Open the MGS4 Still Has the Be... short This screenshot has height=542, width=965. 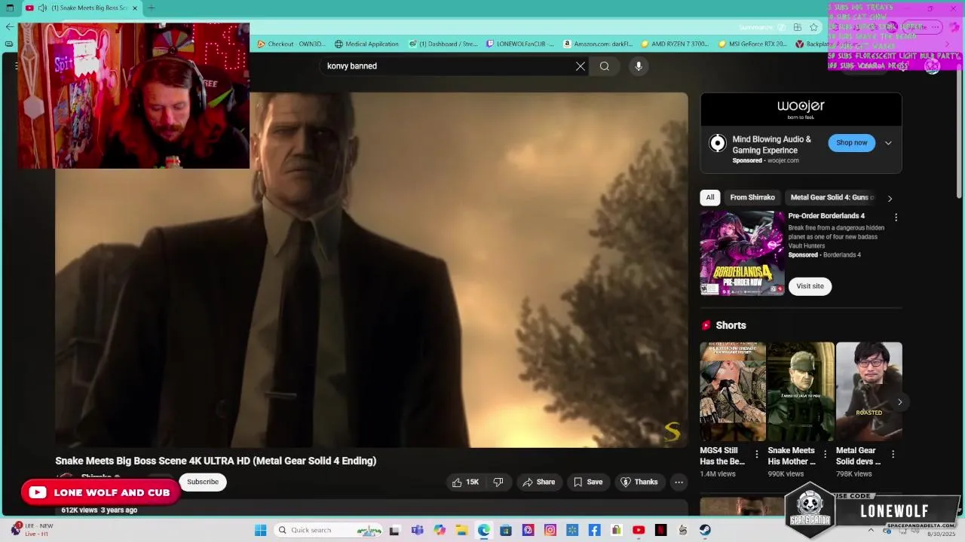tap(732, 391)
